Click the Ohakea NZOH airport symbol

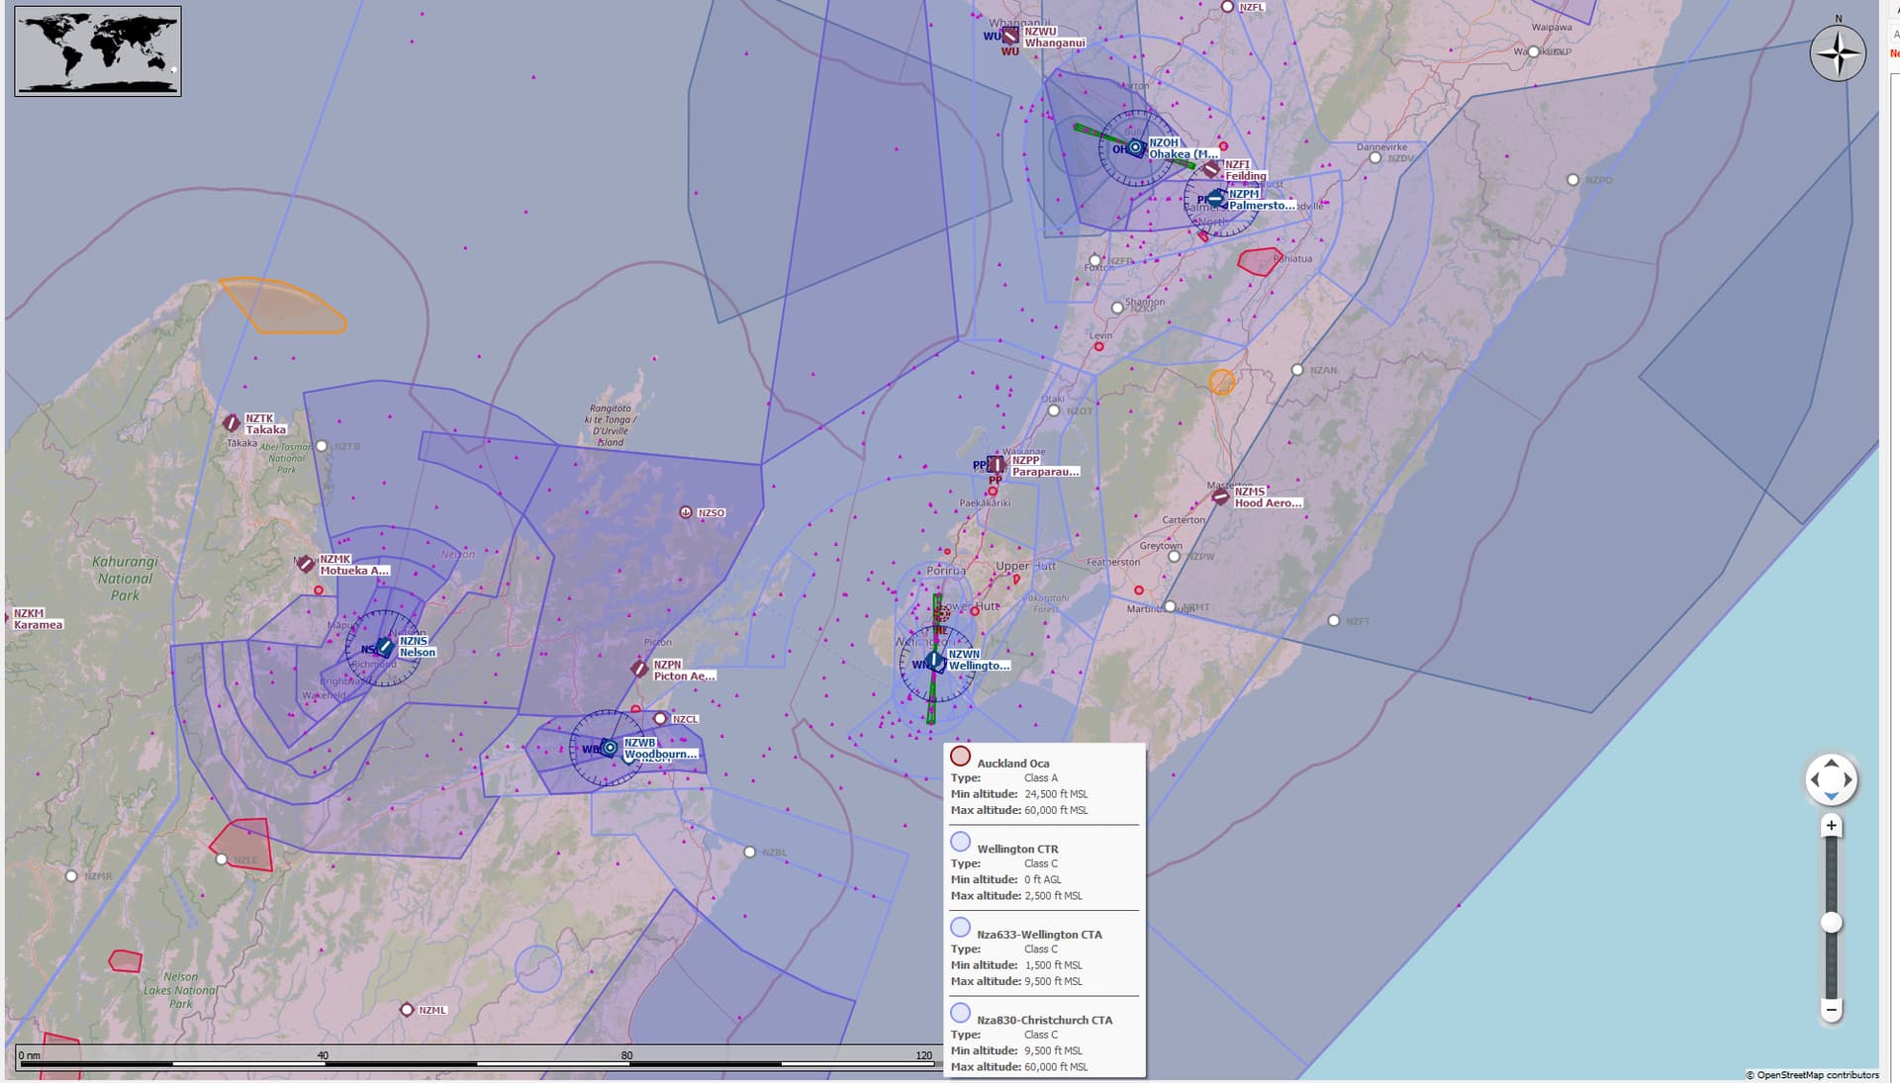coord(1137,146)
